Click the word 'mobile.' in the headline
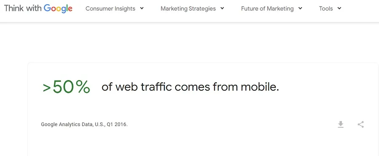This screenshot has height=156, width=379. point(260,87)
